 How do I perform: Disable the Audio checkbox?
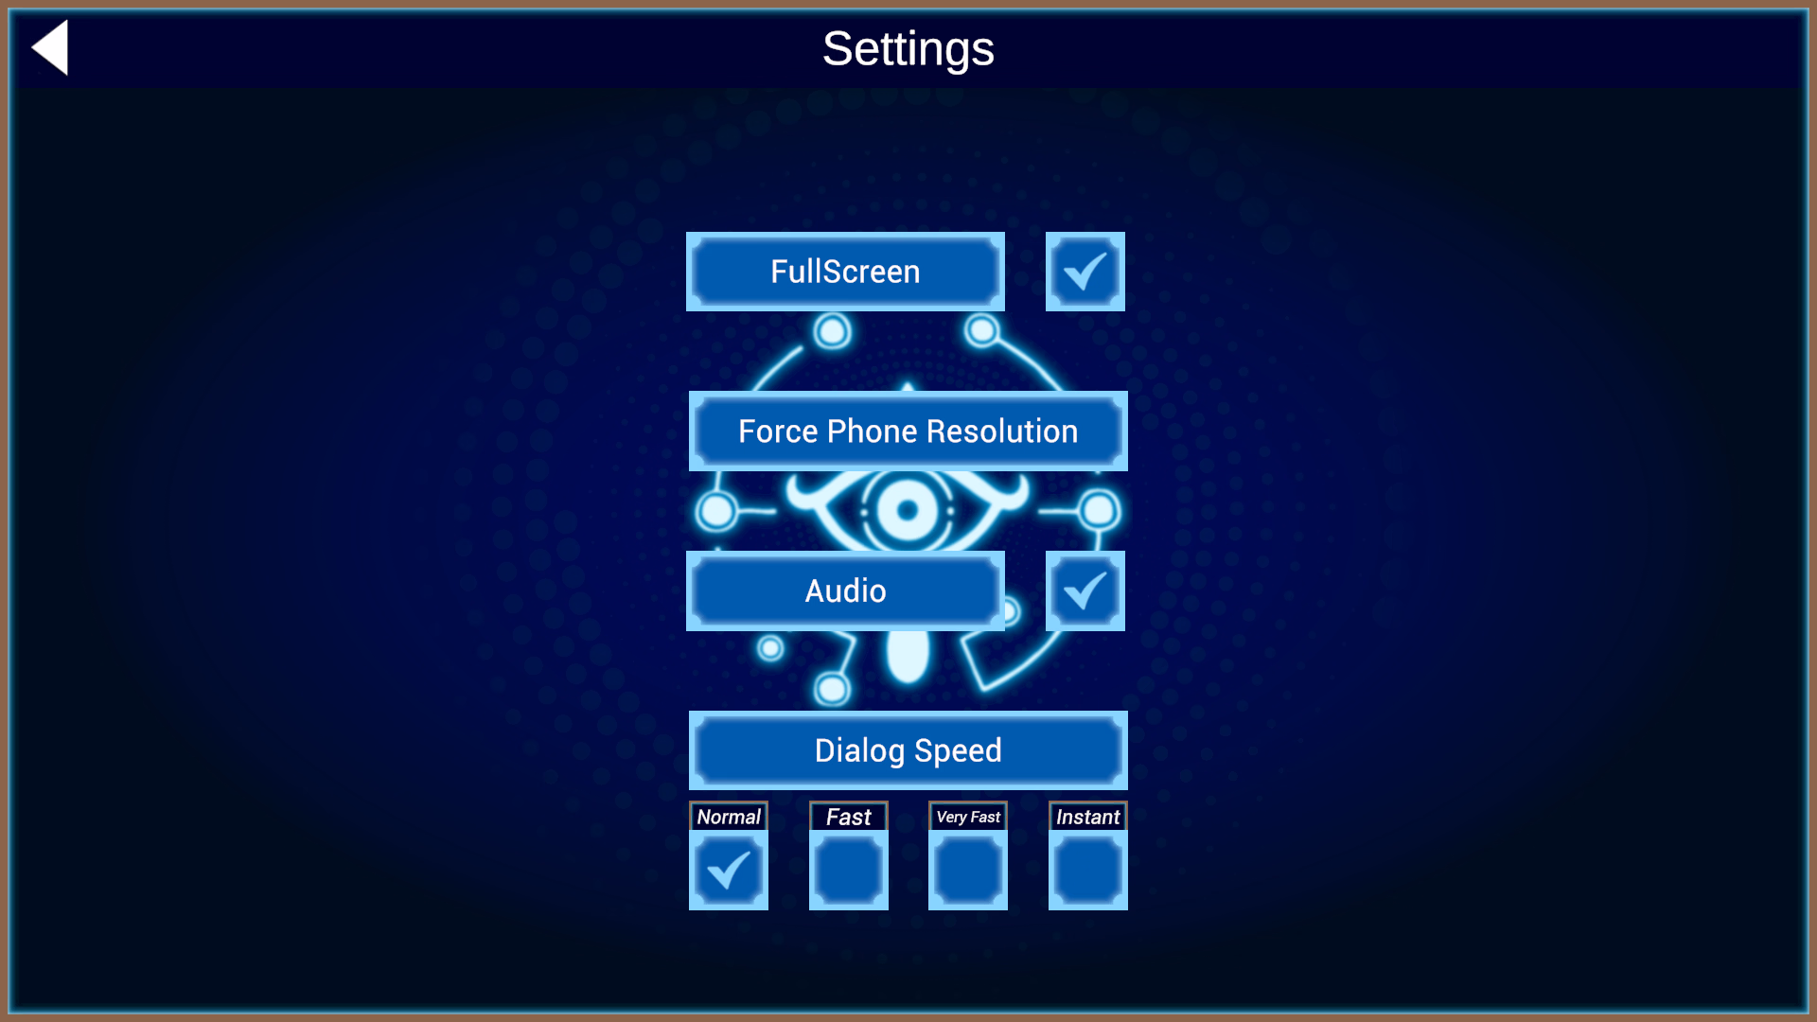pos(1085,590)
